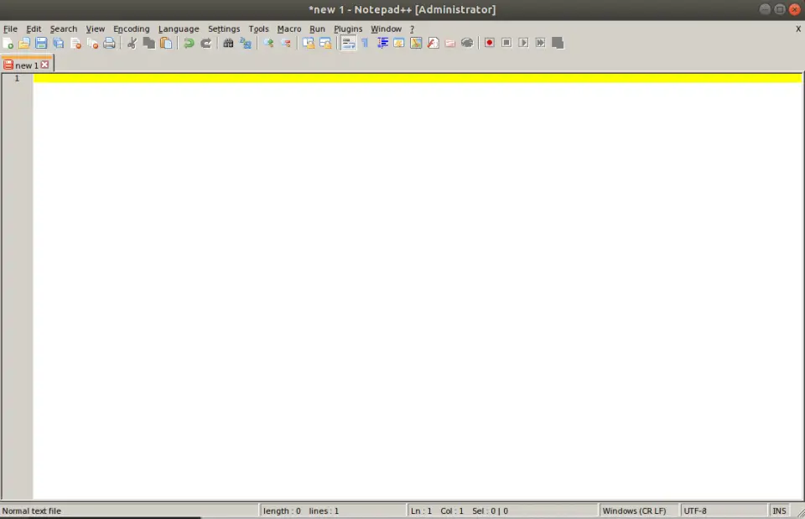Screen dimensions: 805x519
Task: Open the Language menu
Action: point(179,29)
